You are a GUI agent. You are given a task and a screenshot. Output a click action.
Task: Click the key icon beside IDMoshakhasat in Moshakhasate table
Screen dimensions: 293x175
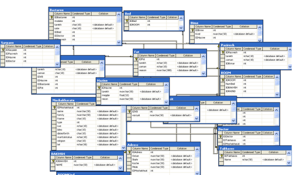(x=54, y=107)
